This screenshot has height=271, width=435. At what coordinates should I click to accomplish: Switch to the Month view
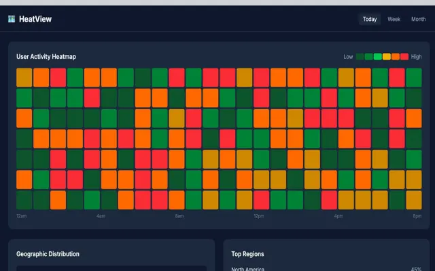[419, 19]
